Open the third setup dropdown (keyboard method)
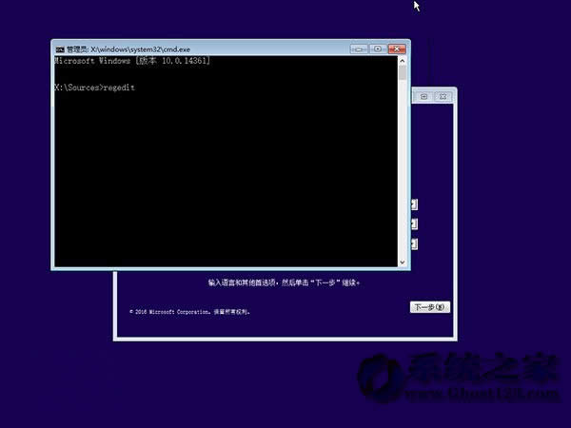 click(413, 243)
